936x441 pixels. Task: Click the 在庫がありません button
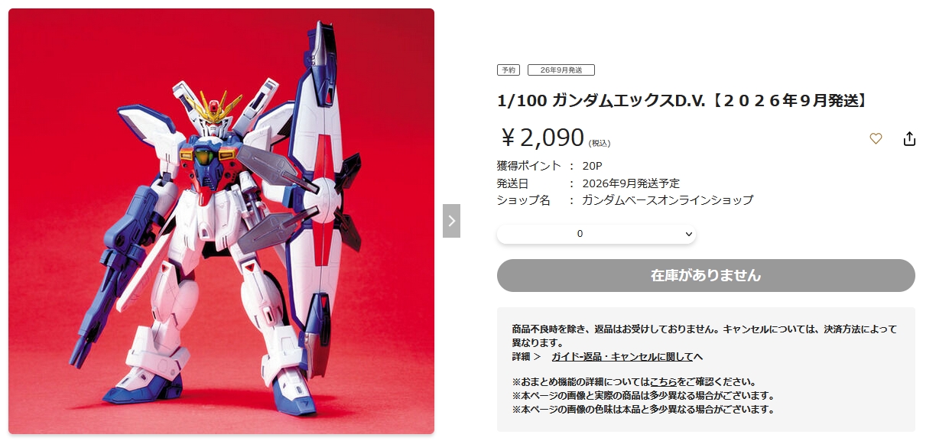706,275
